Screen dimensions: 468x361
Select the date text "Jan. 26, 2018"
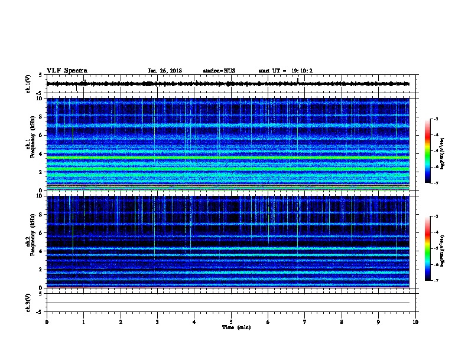click(x=165, y=71)
